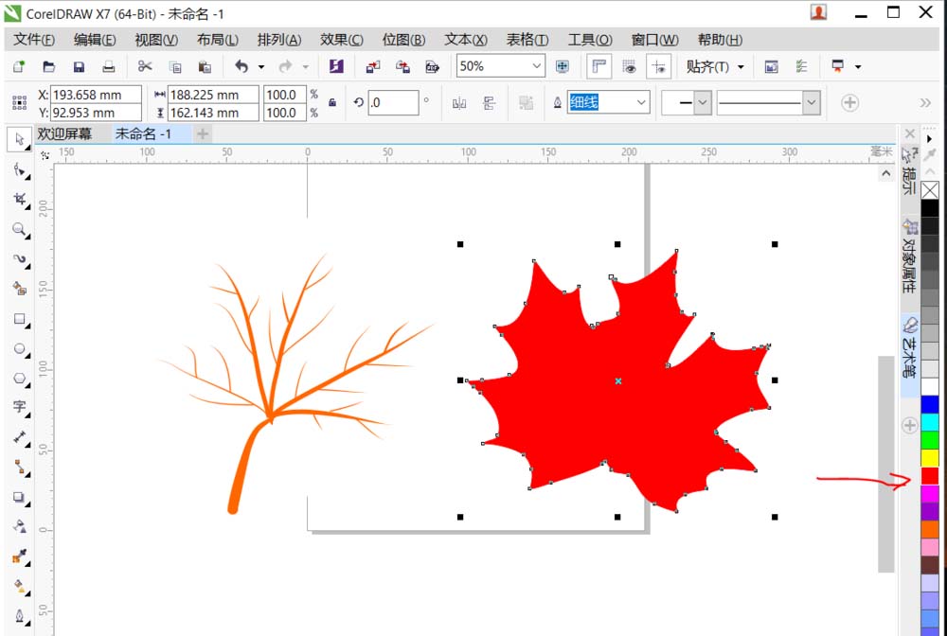
Task: Switch to the 欢迎屏幕 tab
Action: click(64, 134)
